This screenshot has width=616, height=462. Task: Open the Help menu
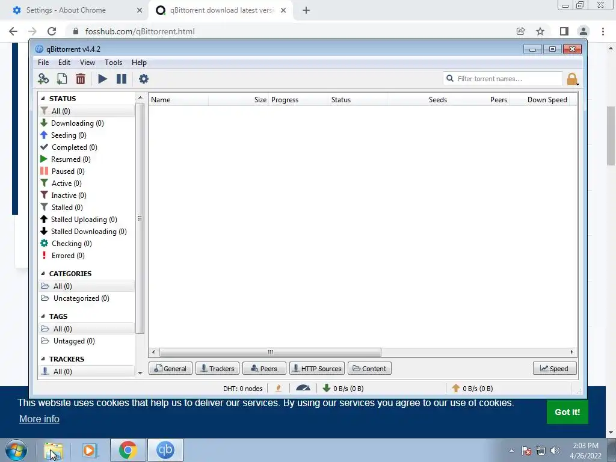pyautogui.click(x=139, y=63)
